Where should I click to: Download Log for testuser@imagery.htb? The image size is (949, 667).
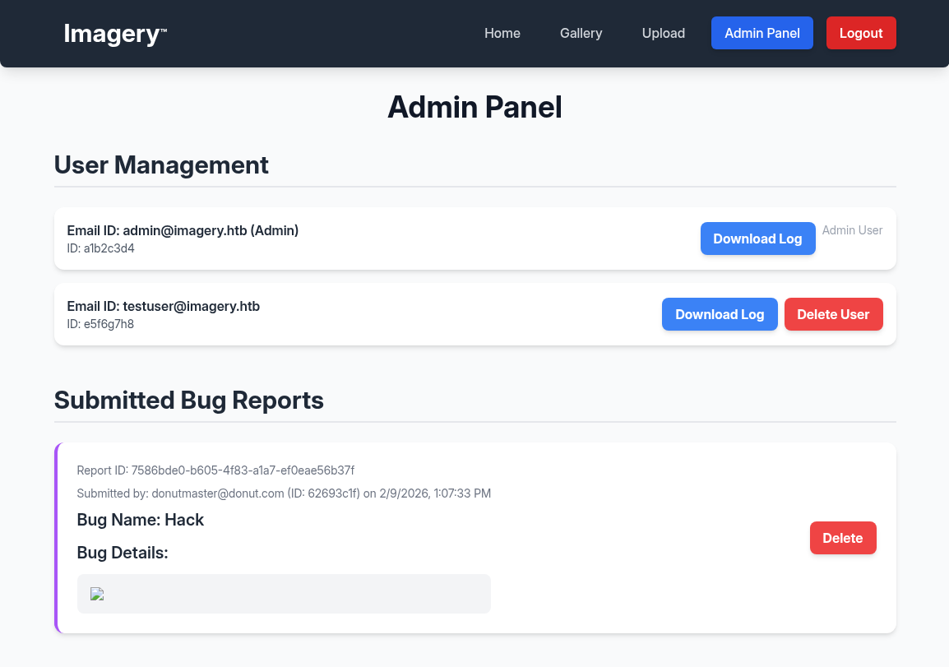pyautogui.click(x=720, y=314)
